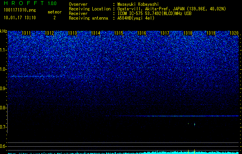Click the Receiving Location label

pyautogui.click(x=90, y=9)
